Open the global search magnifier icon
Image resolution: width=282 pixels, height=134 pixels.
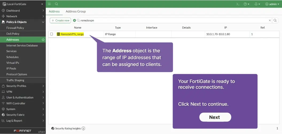[56, 4]
